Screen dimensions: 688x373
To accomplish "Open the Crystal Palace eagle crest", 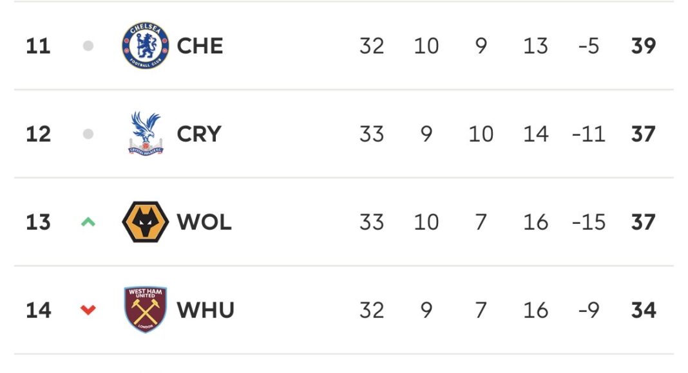I will click(146, 134).
